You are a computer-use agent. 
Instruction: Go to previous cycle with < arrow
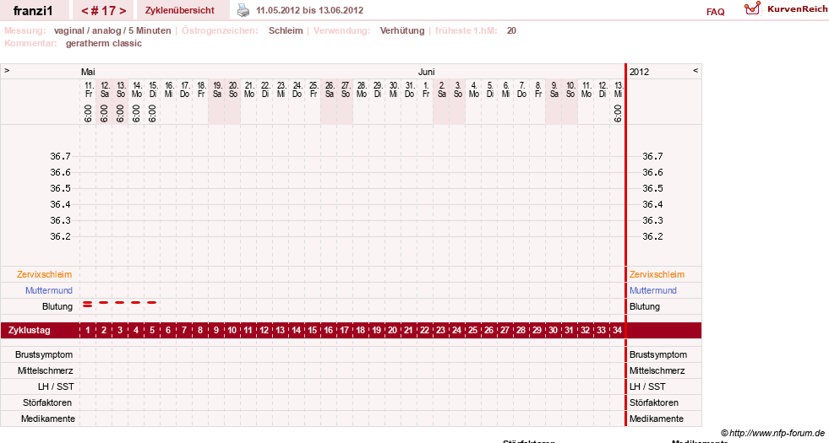pos(85,11)
